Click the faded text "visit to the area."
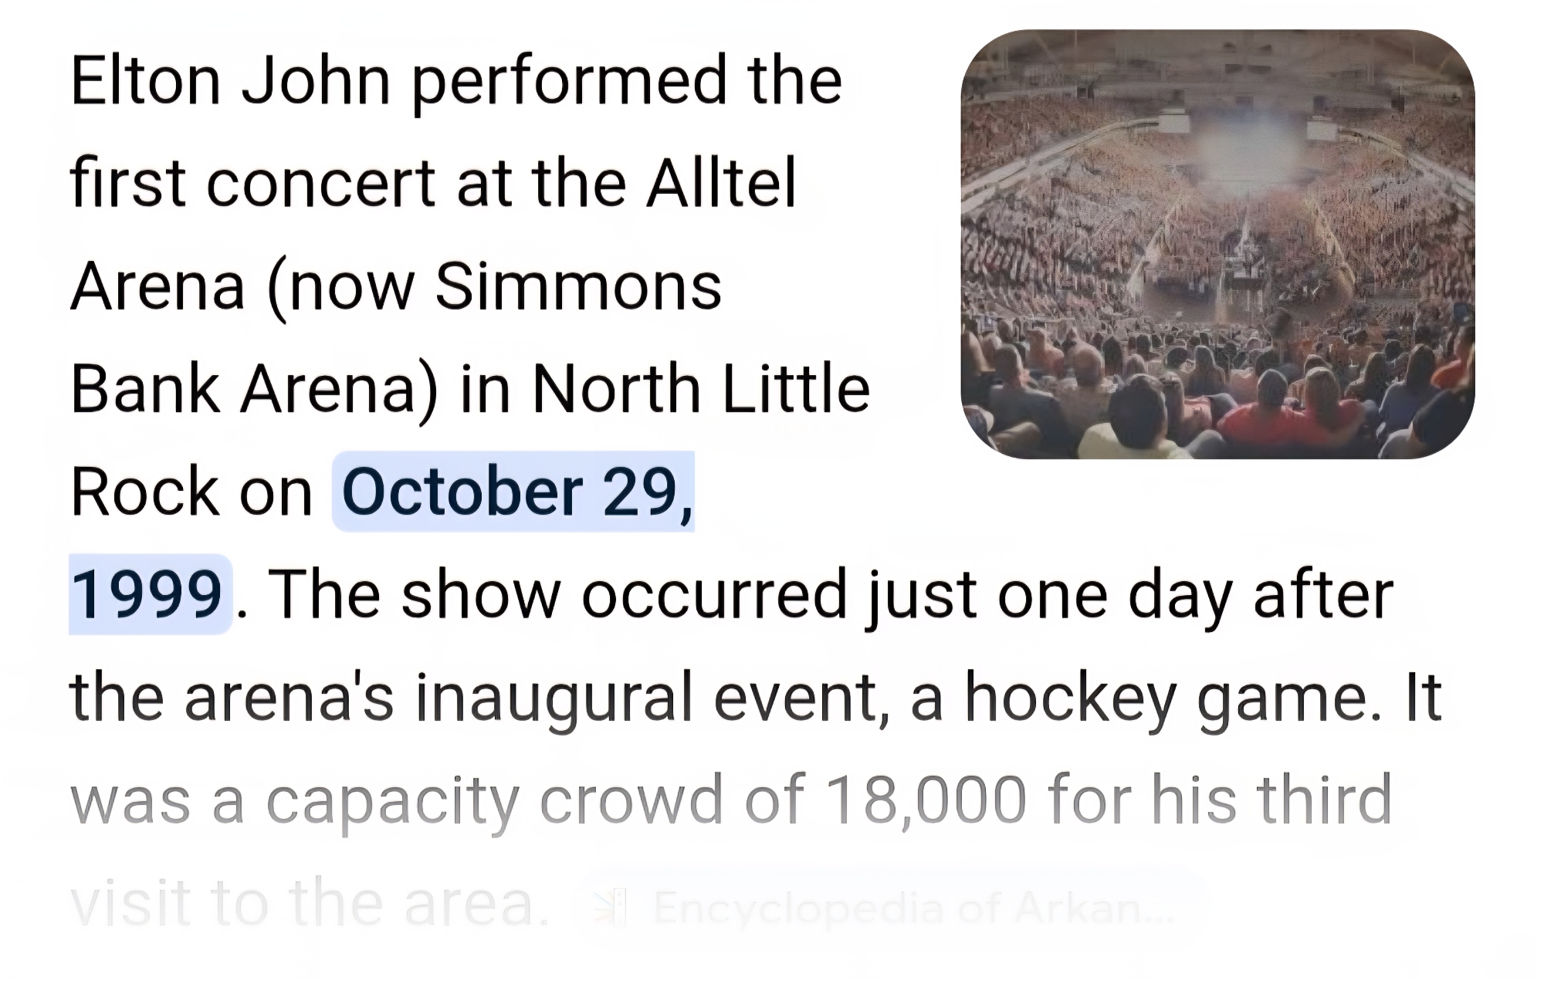The width and height of the screenshot is (1544, 984). point(310,903)
